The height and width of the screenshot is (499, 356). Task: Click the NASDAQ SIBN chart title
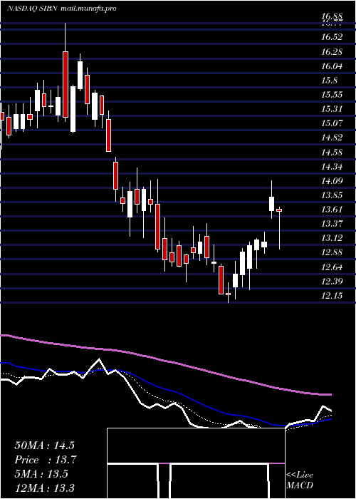[x=32, y=9]
